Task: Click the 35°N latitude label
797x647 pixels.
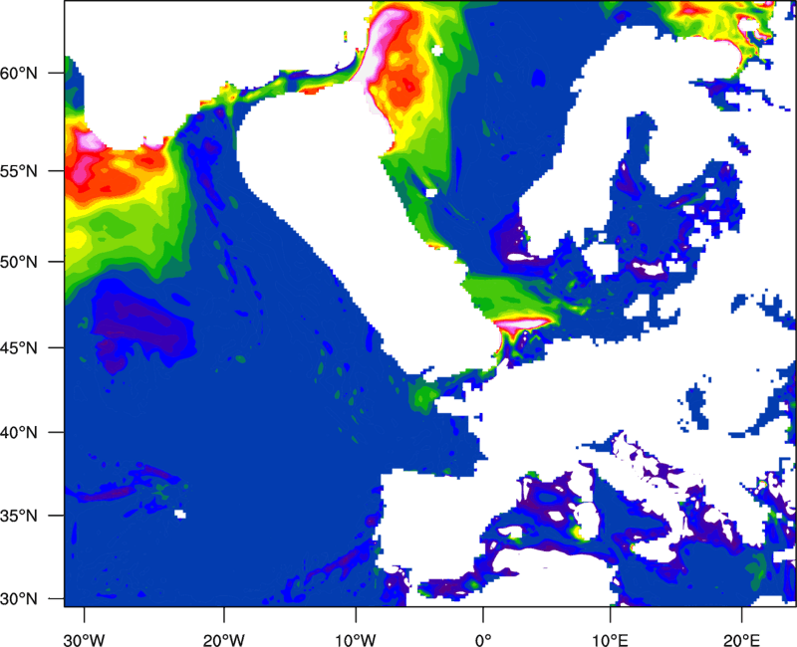Action: (x=19, y=516)
